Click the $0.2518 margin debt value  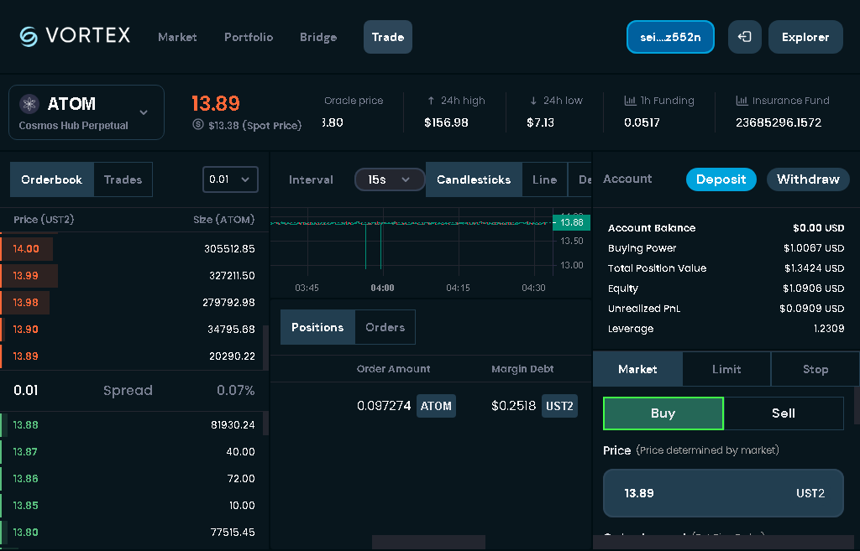click(x=513, y=406)
